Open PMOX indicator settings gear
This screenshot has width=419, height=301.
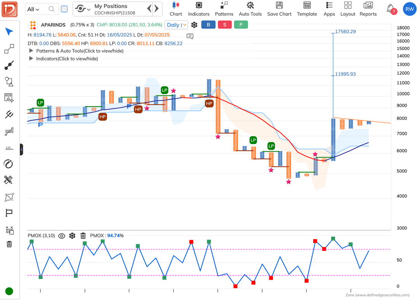(x=72, y=235)
